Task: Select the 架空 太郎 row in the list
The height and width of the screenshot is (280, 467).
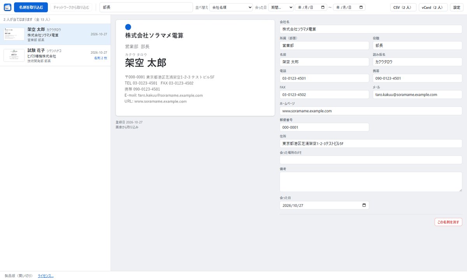Action: coord(55,34)
